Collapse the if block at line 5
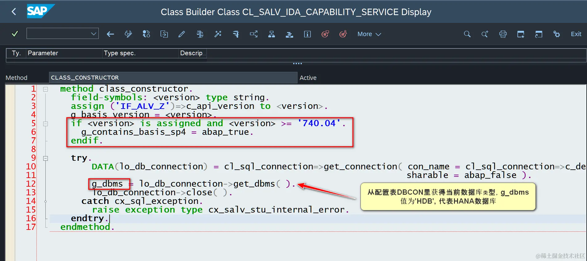 pyautogui.click(x=45, y=124)
